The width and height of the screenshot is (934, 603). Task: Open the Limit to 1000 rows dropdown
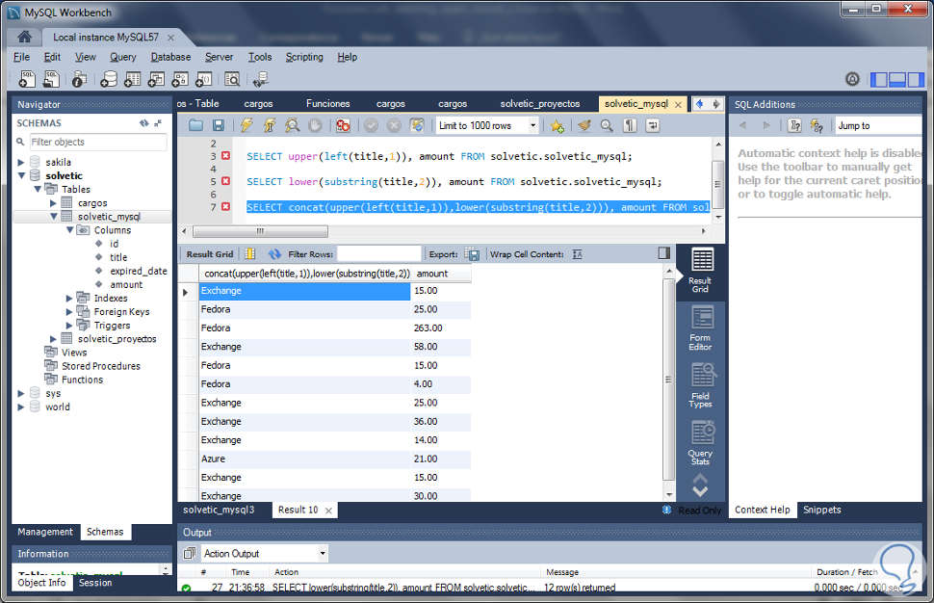point(533,126)
